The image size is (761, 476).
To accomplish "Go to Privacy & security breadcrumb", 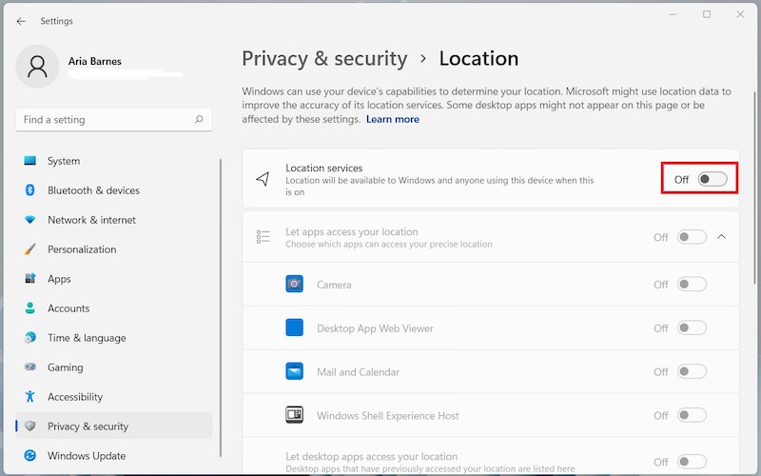I will coord(324,59).
